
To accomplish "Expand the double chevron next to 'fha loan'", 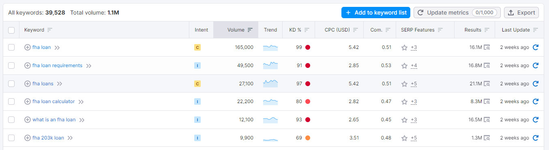I will coord(57,48).
